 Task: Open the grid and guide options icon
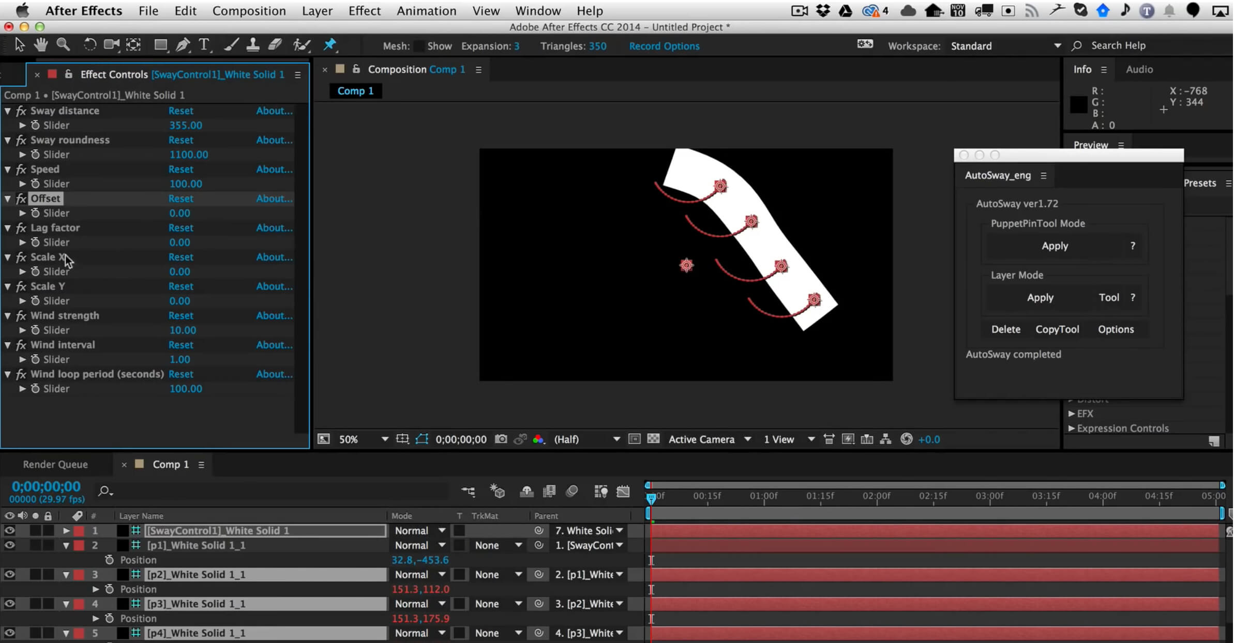[x=402, y=439]
